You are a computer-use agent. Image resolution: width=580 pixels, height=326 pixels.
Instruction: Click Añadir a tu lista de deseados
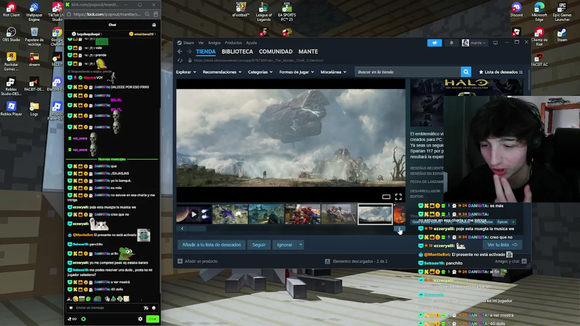click(212, 245)
